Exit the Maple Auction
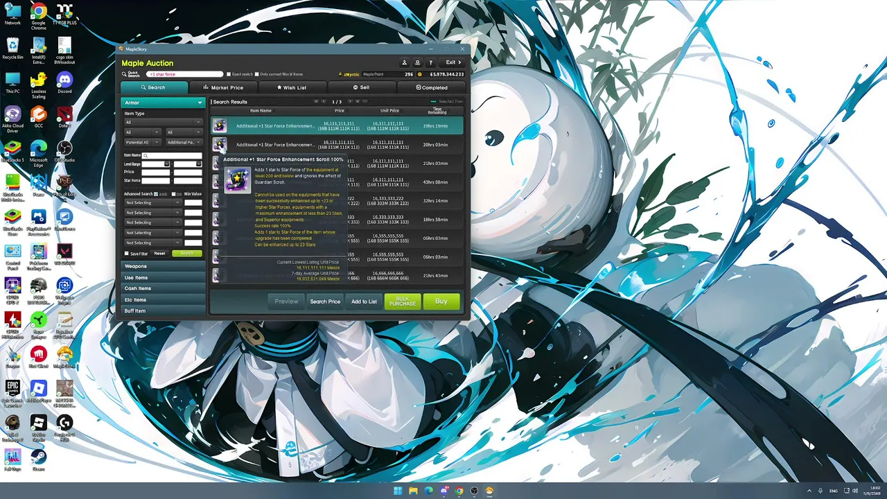 coord(453,62)
